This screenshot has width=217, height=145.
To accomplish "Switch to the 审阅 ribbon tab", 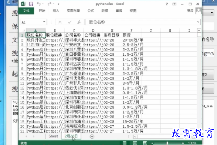I will (x=119, y=11).
